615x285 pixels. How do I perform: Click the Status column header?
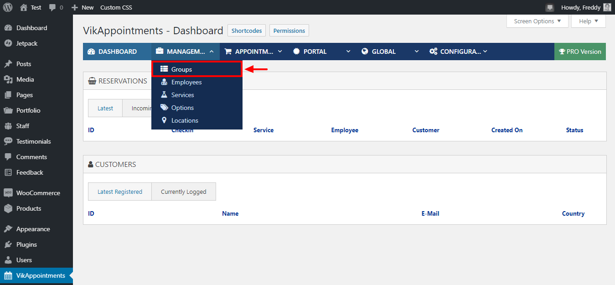pyautogui.click(x=574, y=130)
